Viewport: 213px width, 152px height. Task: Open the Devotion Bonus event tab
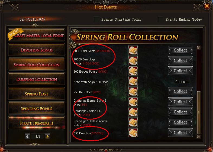coord(36,50)
